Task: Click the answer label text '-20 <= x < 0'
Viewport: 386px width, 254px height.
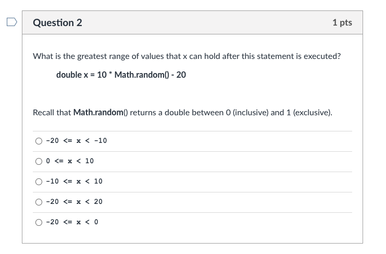Action: [x=72, y=222]
